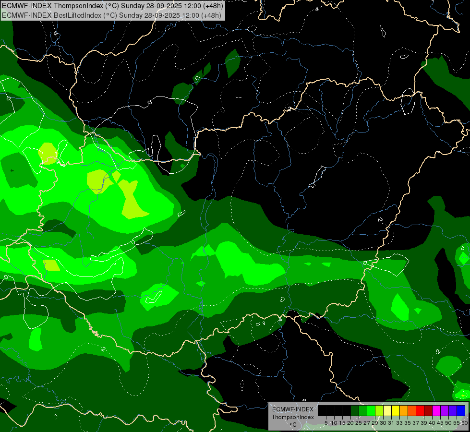Click the ECMWF-INDEX legend title text
The width and height of the screenshot is (470, 432).
pos(292,409)
